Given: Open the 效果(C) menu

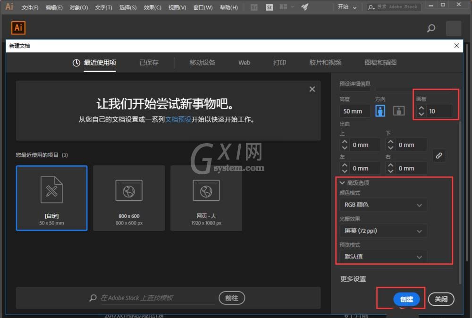Looking at the screenshot, I should 152,8.
